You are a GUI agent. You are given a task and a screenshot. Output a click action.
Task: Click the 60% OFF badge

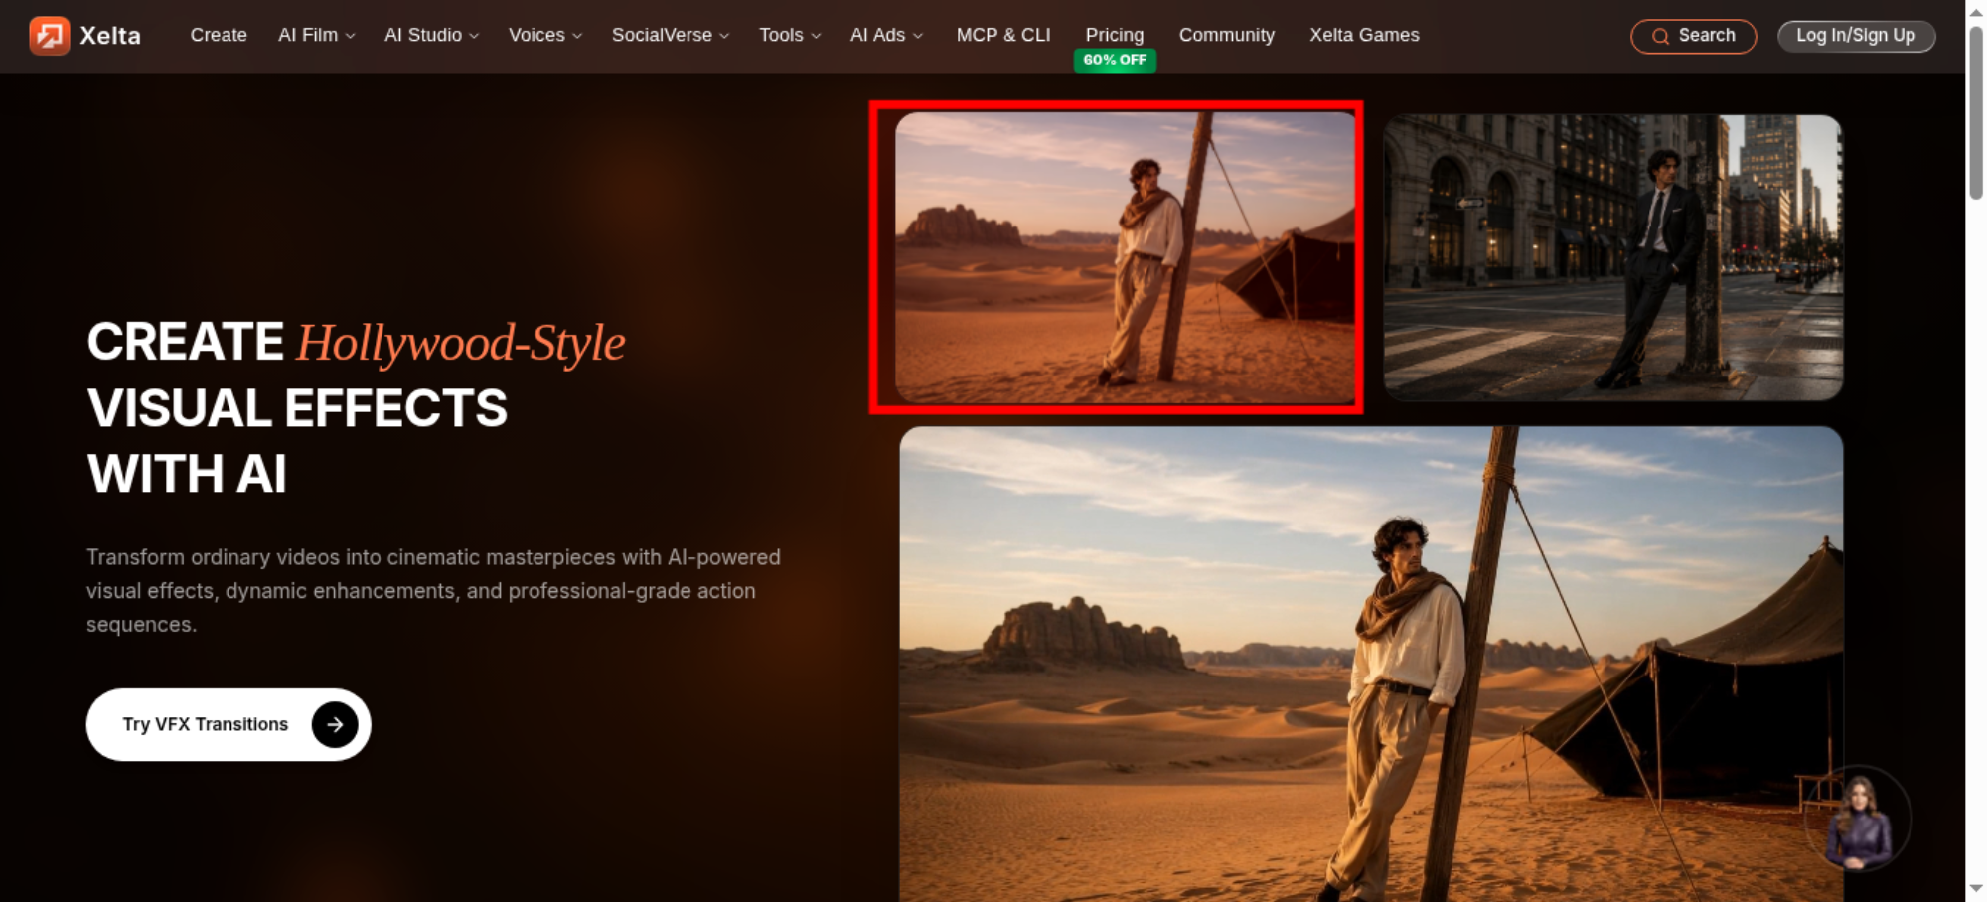tap(1115, 60)
